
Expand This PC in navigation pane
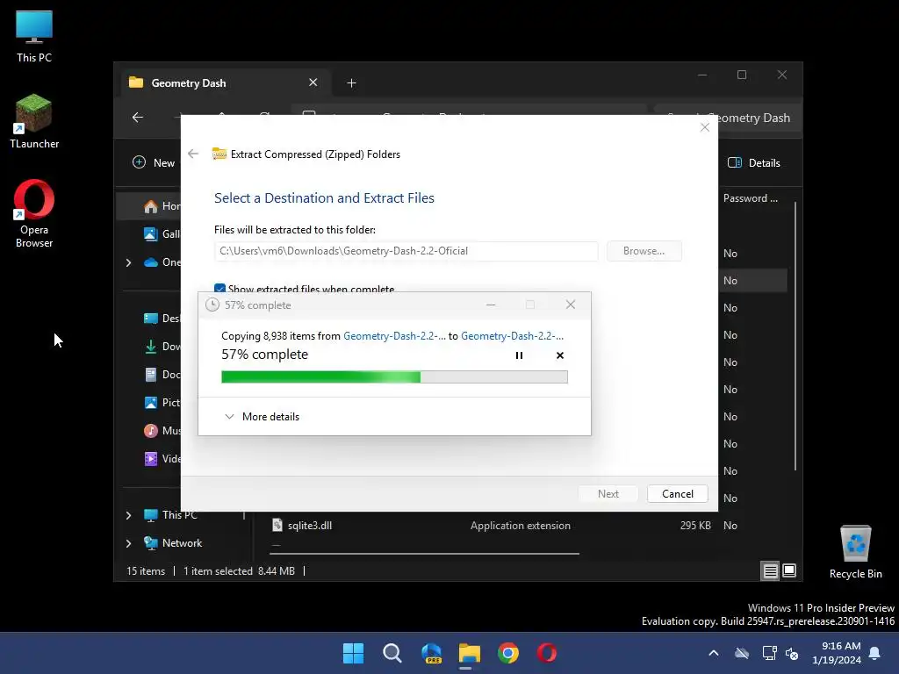coord(128,515)
